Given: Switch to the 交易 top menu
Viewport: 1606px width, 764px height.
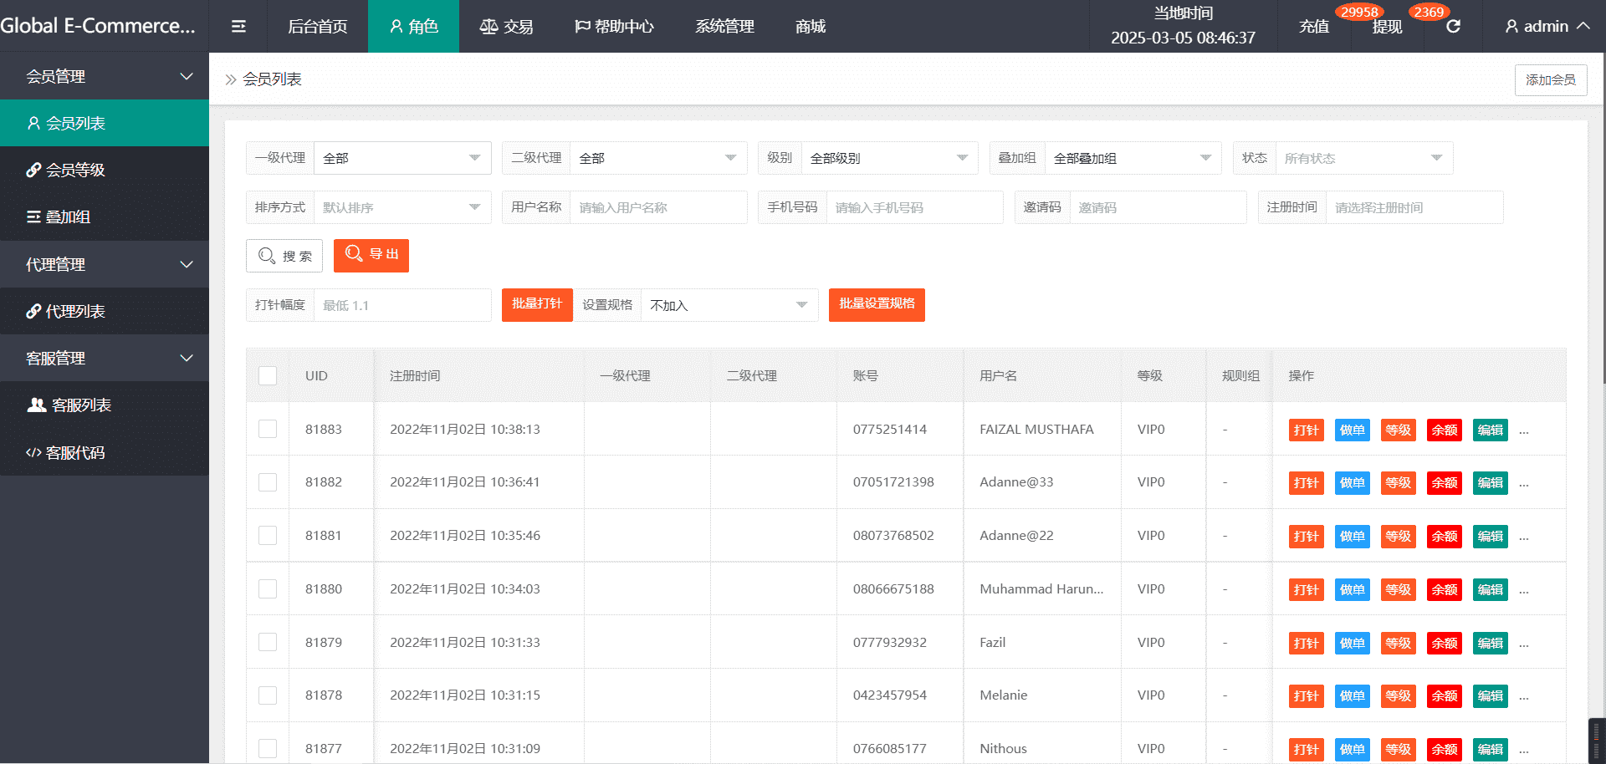Looking at the screenshot, I should (x=507, y=27).
